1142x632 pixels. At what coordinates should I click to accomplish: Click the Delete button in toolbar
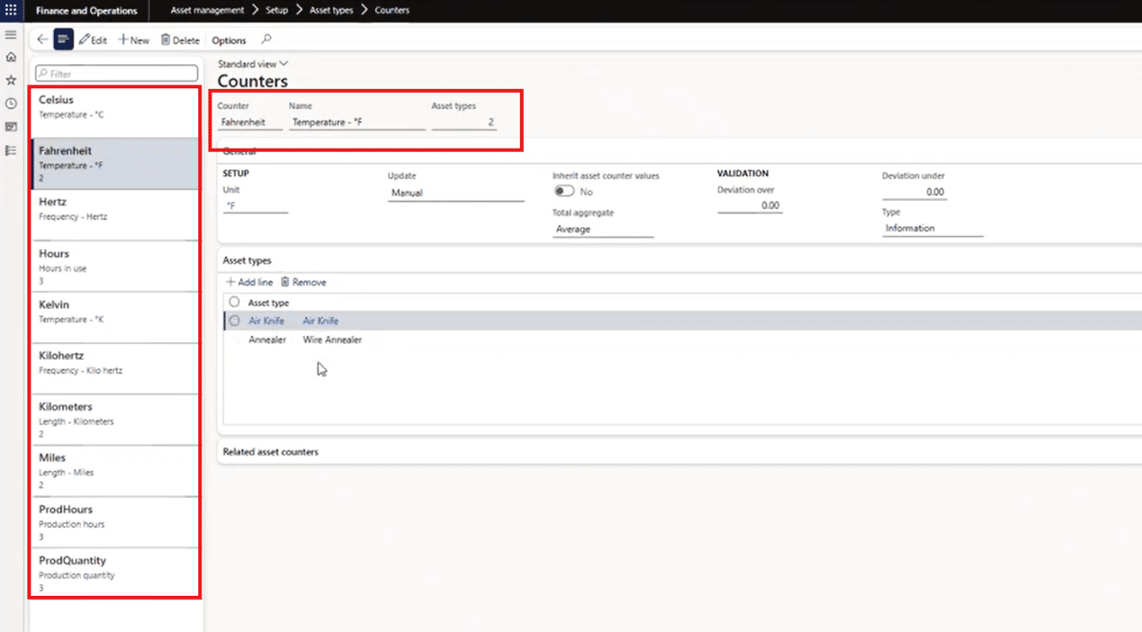pos(180,41)
